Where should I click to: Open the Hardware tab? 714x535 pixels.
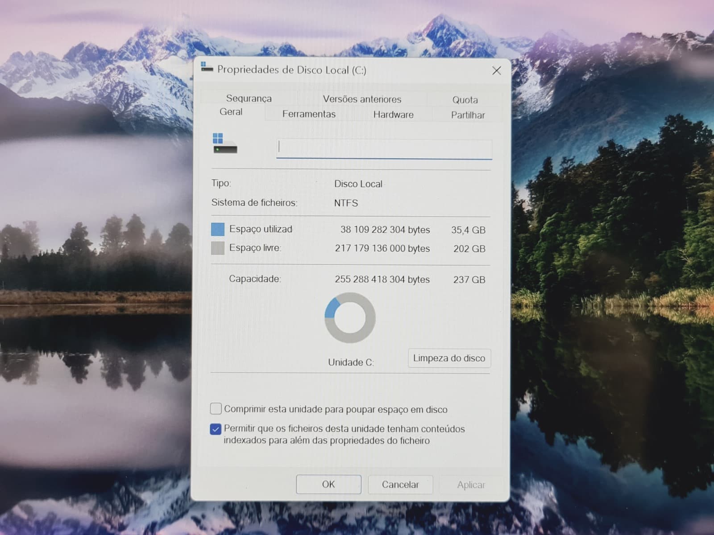393,115
